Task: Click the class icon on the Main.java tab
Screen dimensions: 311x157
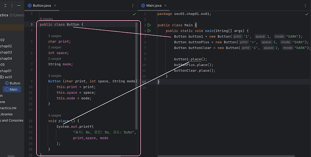Action: point(143,5)
